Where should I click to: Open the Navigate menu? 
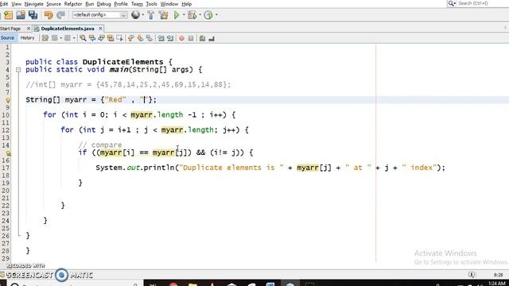[x=33, y=4]
